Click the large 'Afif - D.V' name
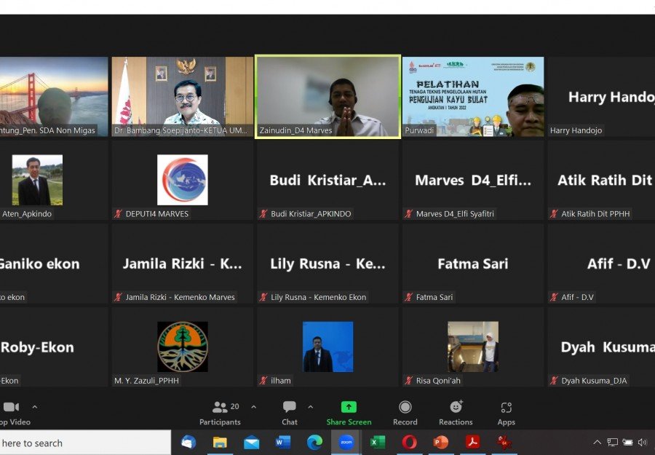The width and height of the screenshot is (655, 455). (x=619, y=264)
